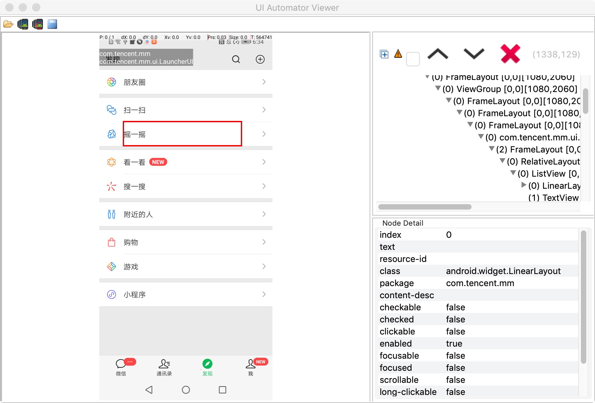595x403 pixels.
Task: Click the chevron on the 小程序 row
Action: coord(264,294)
